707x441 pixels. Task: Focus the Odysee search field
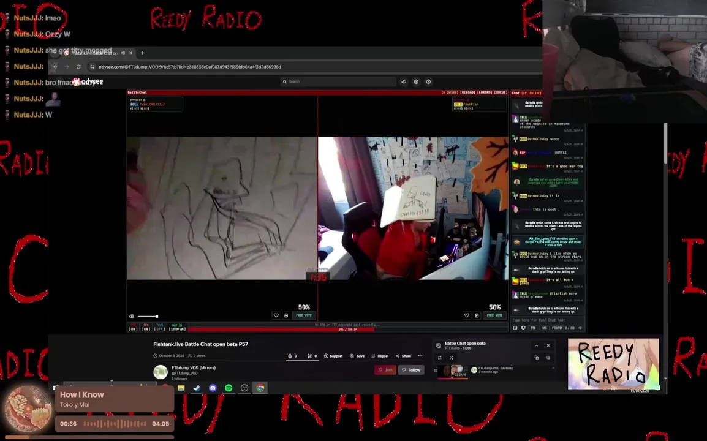(338, 81)
